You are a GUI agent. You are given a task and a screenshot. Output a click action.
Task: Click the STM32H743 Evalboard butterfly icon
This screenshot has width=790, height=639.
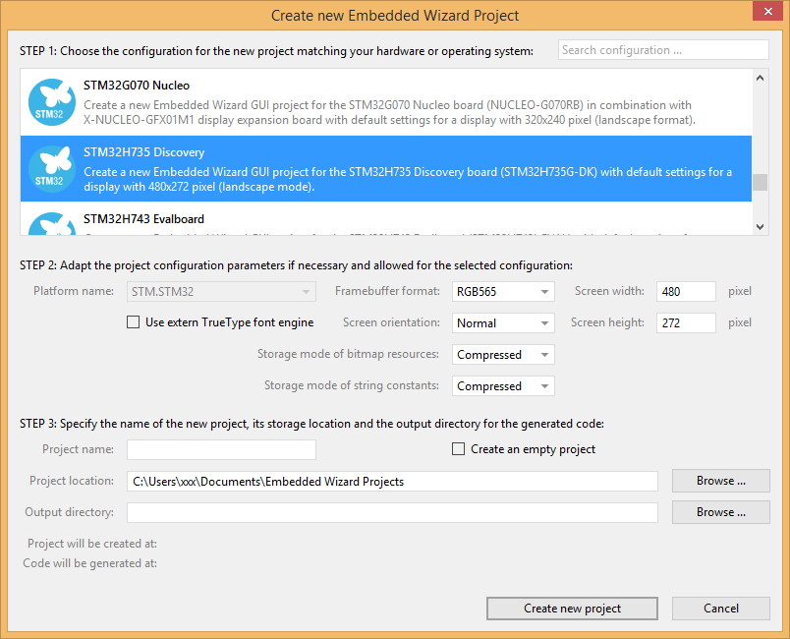coord(52,225)
